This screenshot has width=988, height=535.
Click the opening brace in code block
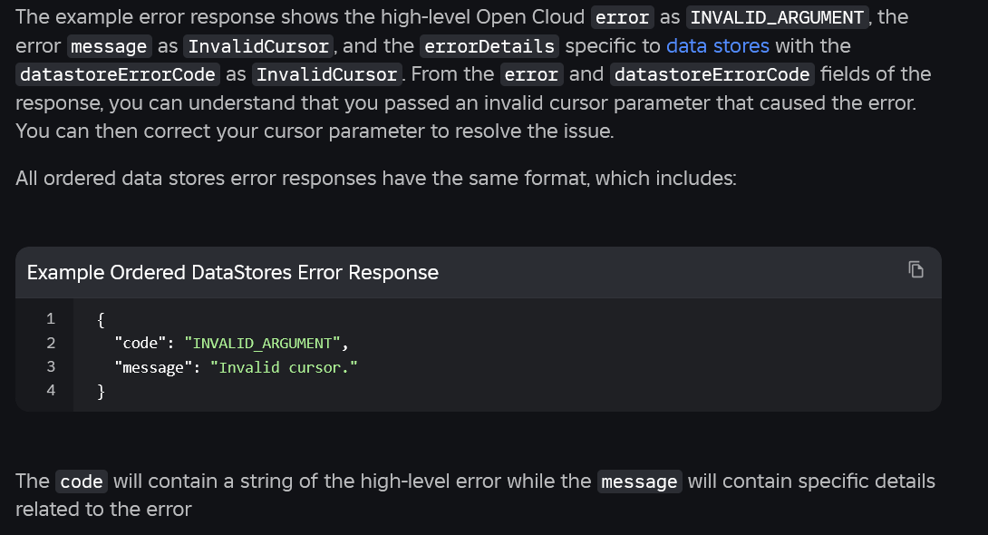(x=101, y=318)
